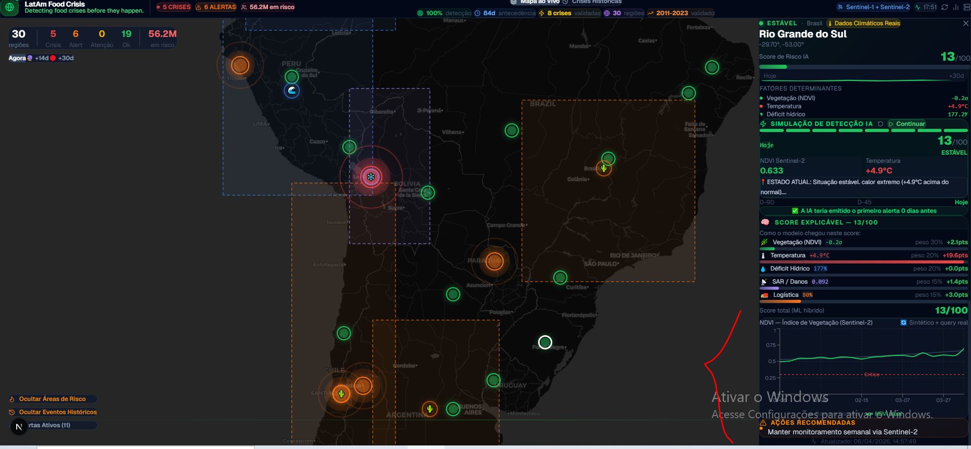
Task: Click the 5 CRISES filter badge
Action: coord(173,7)
